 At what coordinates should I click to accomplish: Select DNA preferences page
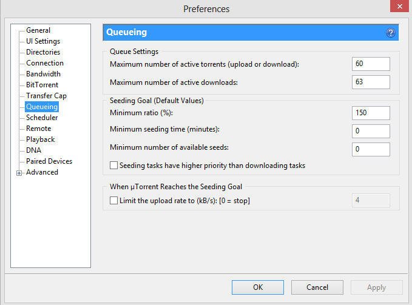[33, 150]
